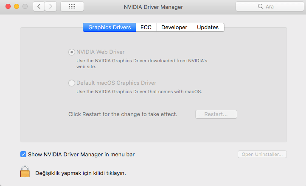This screenshot has height=186, width=306.
Task: Uncheck Show NVIDIA Driver Manager in menu bar
Action: (23, 155)
